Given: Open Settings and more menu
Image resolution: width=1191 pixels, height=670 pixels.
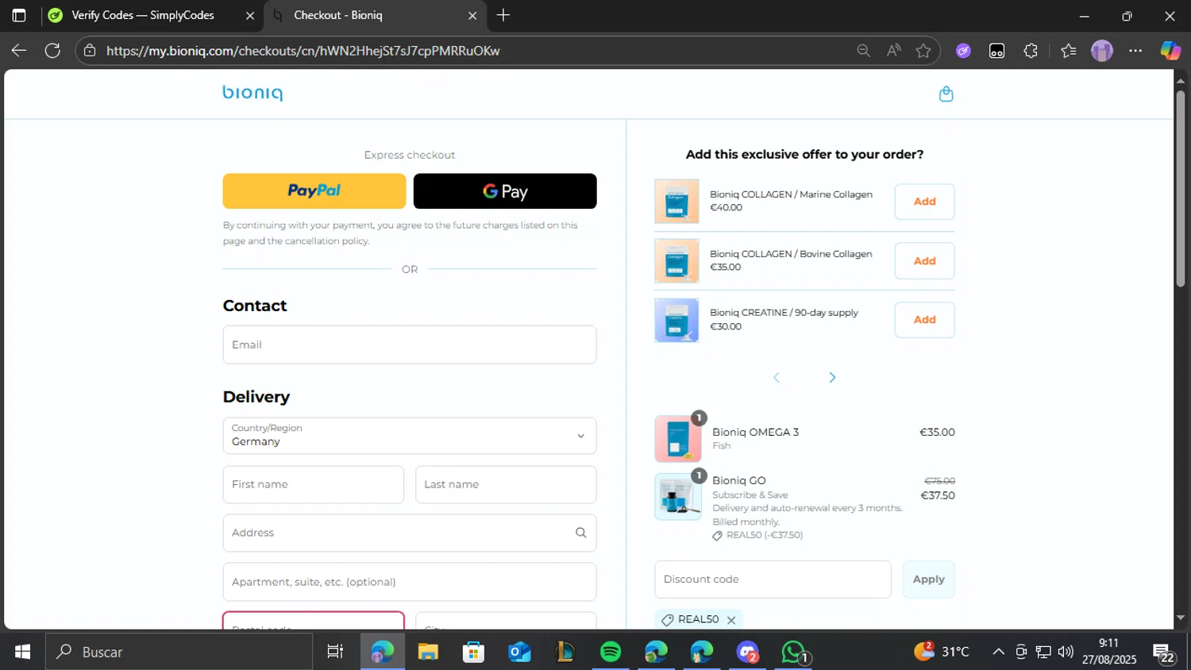Looking at the screenshot, I should 1135,51.
